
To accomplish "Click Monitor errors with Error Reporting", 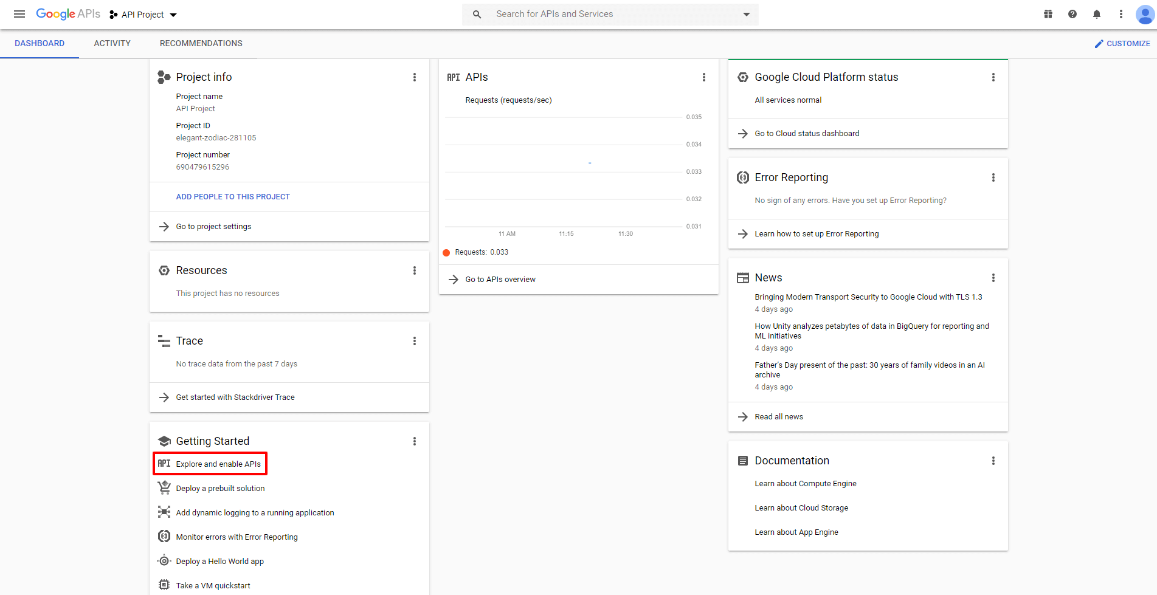I will pyautogui.click(x=237, y=537).
